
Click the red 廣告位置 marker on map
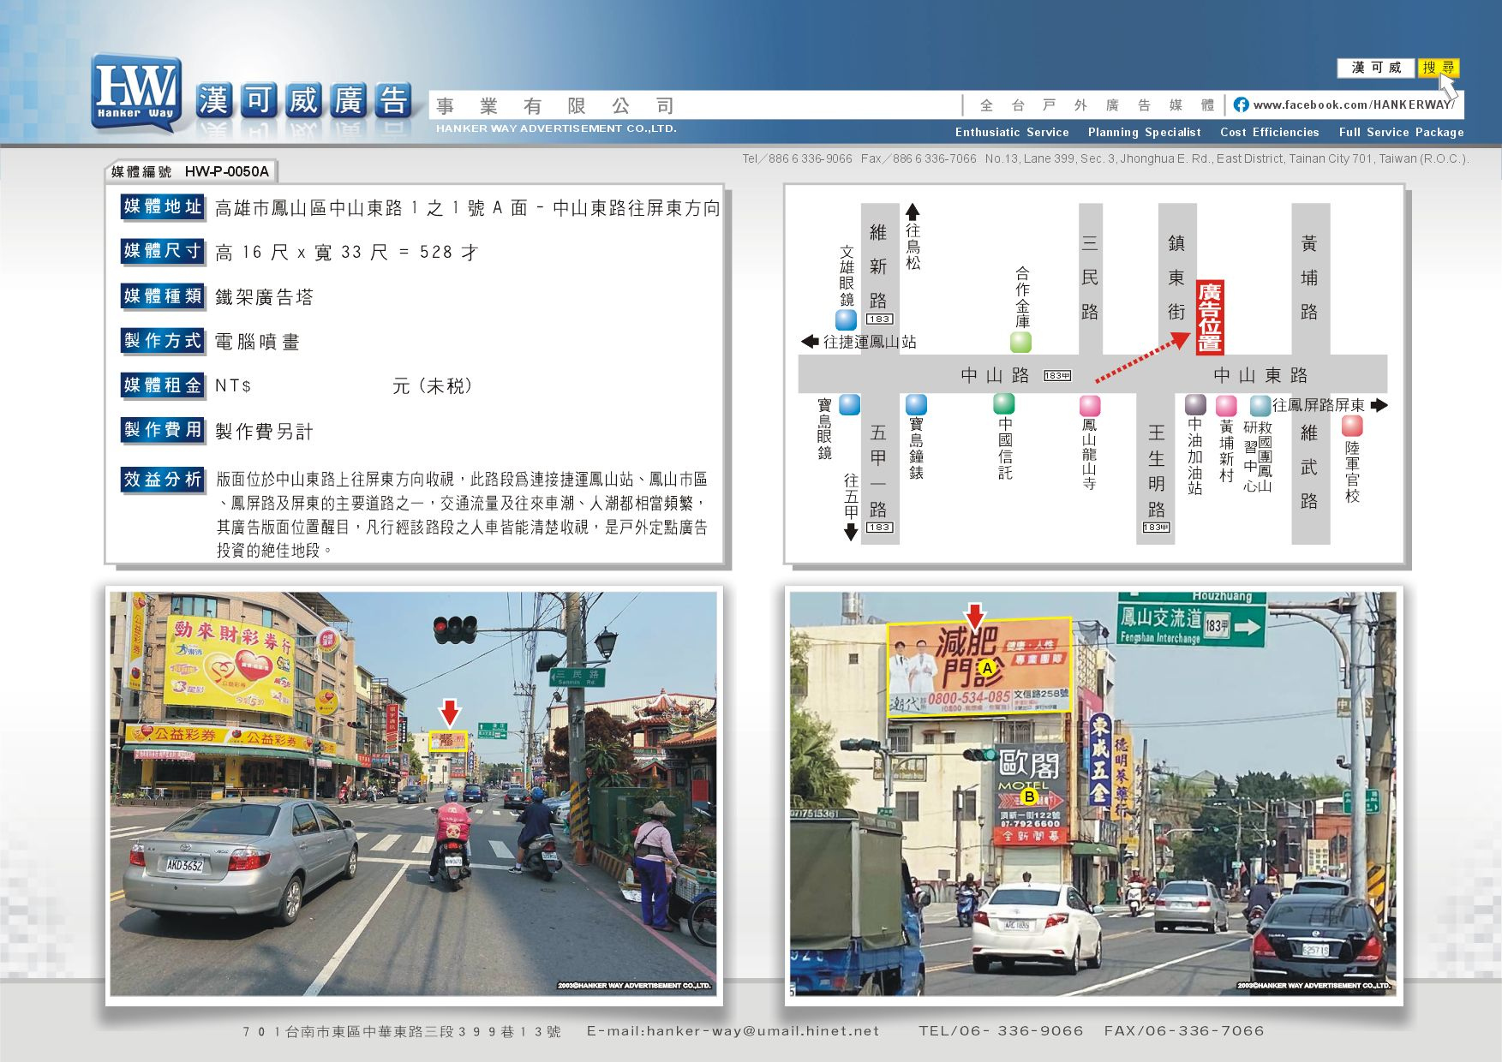(x=1209, y=317)
